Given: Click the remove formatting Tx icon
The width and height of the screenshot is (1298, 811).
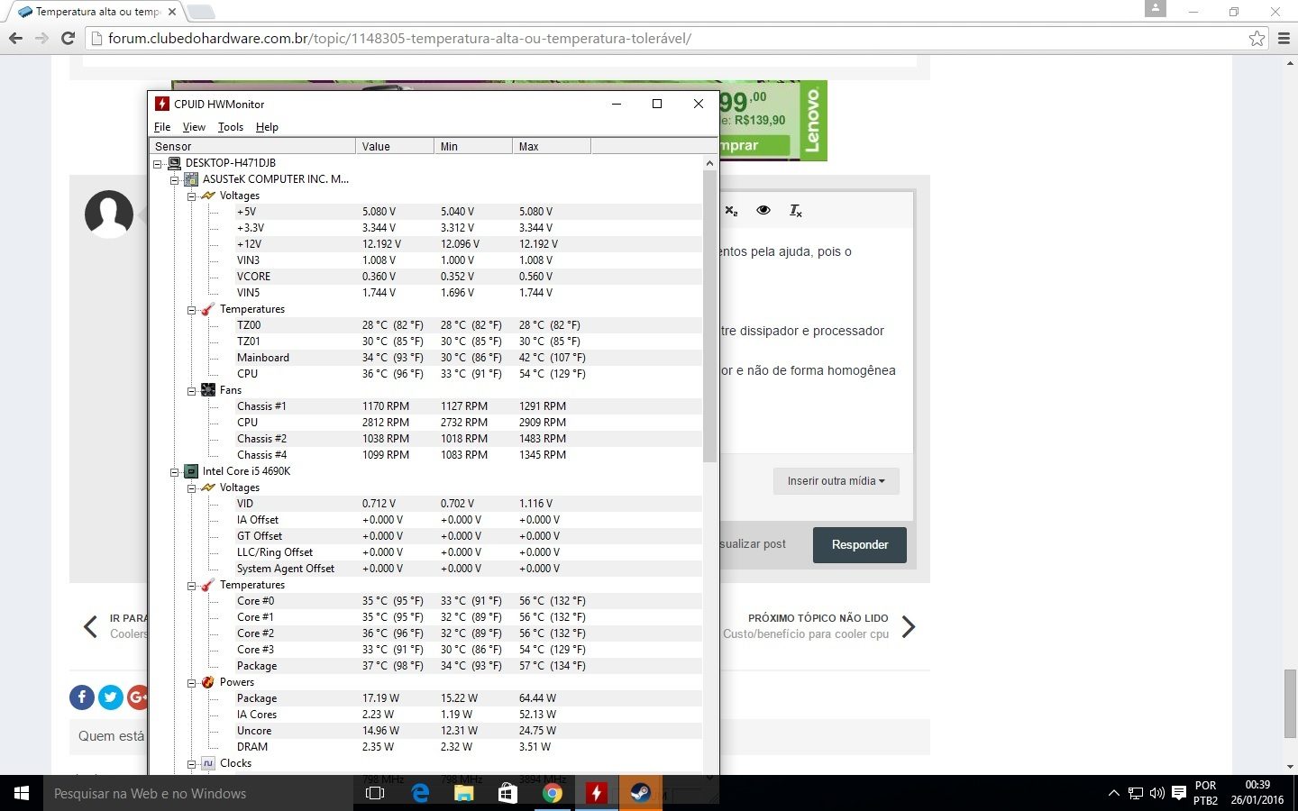Looking at the screenshot, I should coord(796,210).
